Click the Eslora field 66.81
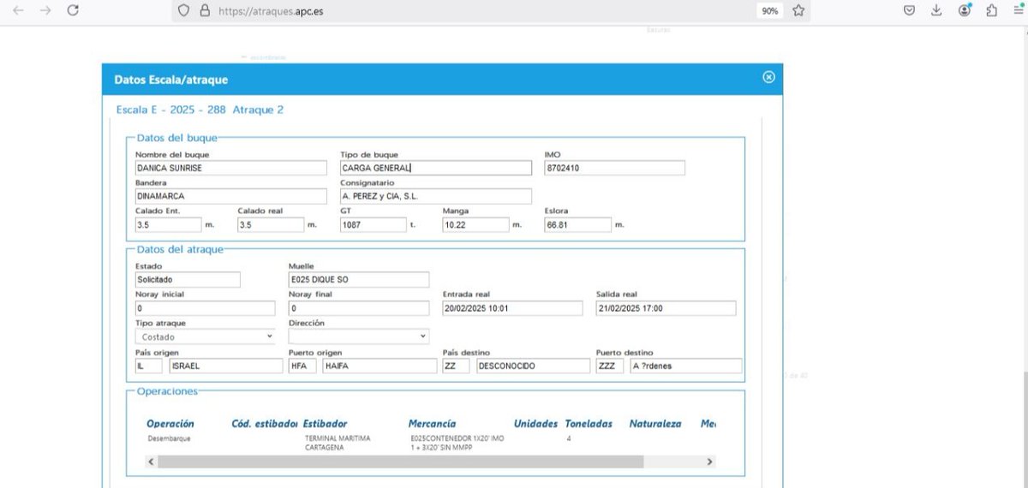Viewport: 1028px width, 488px height. 578,224
